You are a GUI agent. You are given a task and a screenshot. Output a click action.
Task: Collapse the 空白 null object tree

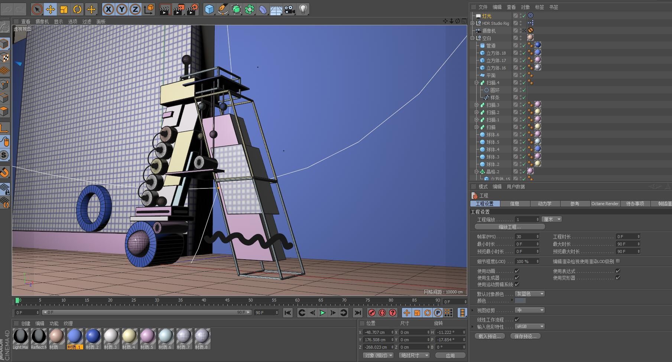473,38
